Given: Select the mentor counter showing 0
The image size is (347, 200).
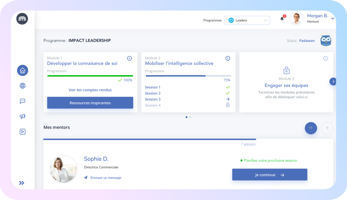Looking at the screenshot, I should pyautogui.click(x=327, y=128).
